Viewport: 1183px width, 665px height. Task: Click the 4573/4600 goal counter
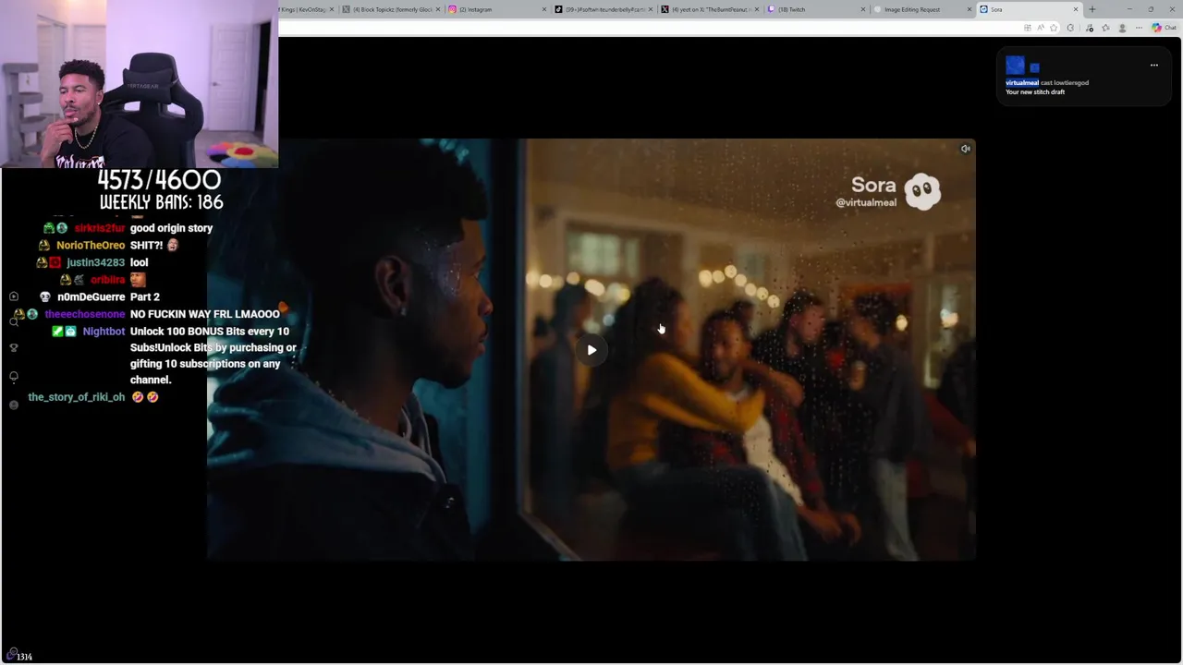[x=159, y=179]
